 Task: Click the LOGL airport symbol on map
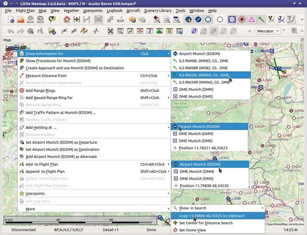pos(209,113)
